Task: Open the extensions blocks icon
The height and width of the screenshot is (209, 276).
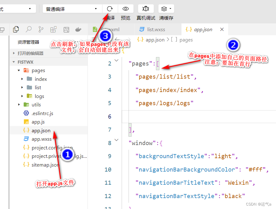Action: (x=53, y=30)
